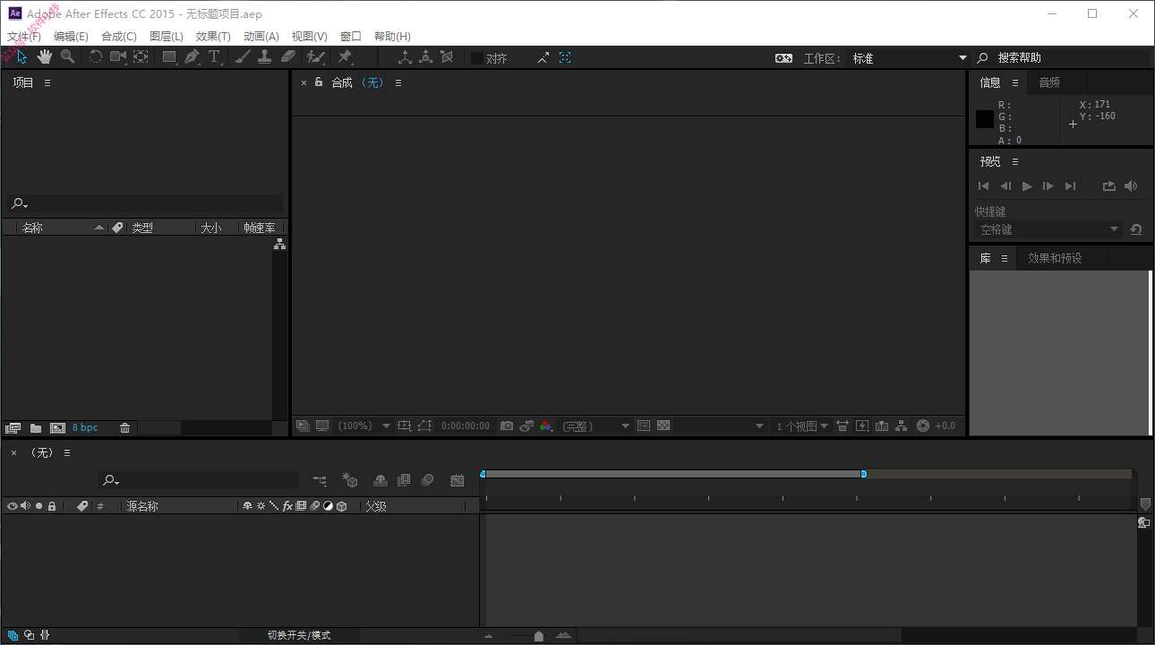Click the 8 bpc color depth button
The image size is (1155, 645).
[x=85, y=428]
